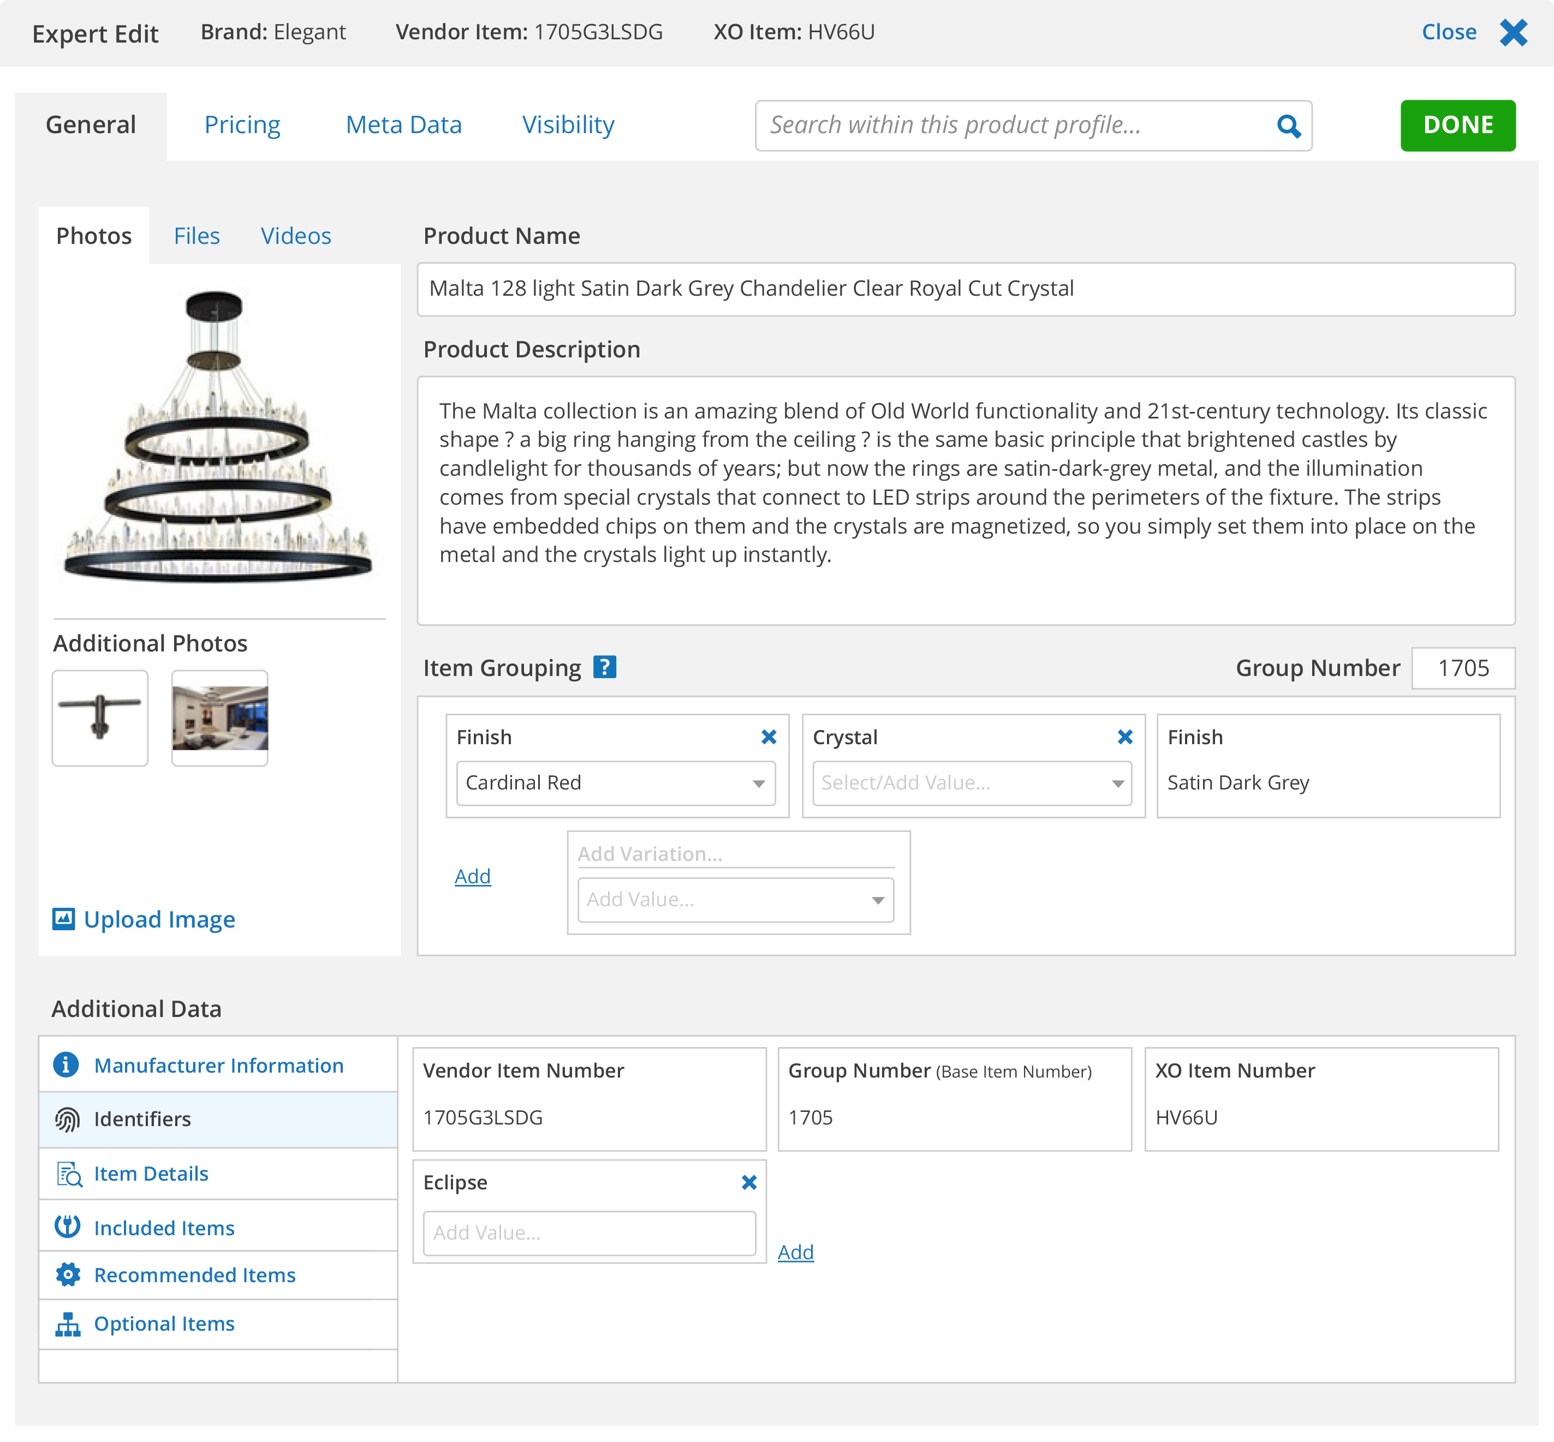The image size is (1554, 1442).
Task: Remove the Crystal grouping variation
Action: (x=1125, y=737)
